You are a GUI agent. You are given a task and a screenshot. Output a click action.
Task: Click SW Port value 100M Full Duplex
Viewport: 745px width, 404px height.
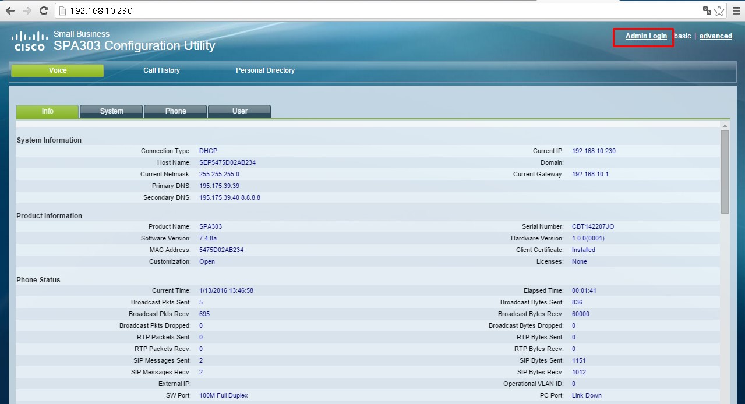(x=223, y=395)
